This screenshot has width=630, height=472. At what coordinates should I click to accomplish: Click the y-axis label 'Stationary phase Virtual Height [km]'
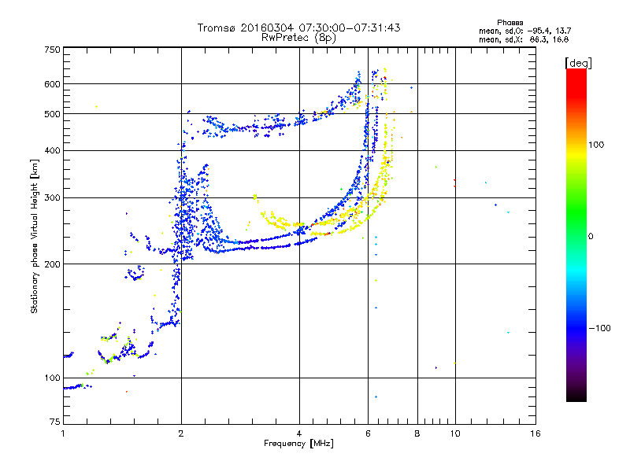point(34,236)
